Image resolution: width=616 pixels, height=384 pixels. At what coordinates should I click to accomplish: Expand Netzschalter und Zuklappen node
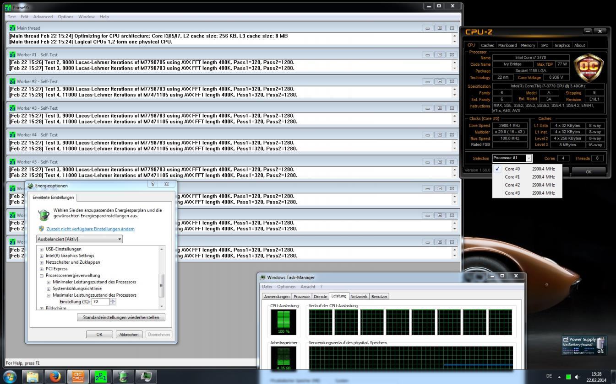pos(42,262)
